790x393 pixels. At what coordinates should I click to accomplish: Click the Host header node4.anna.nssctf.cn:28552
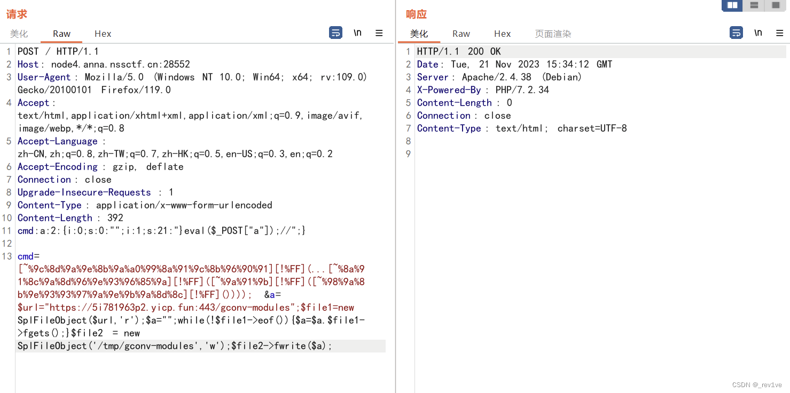pyautogui.click(x=104, y=65)
